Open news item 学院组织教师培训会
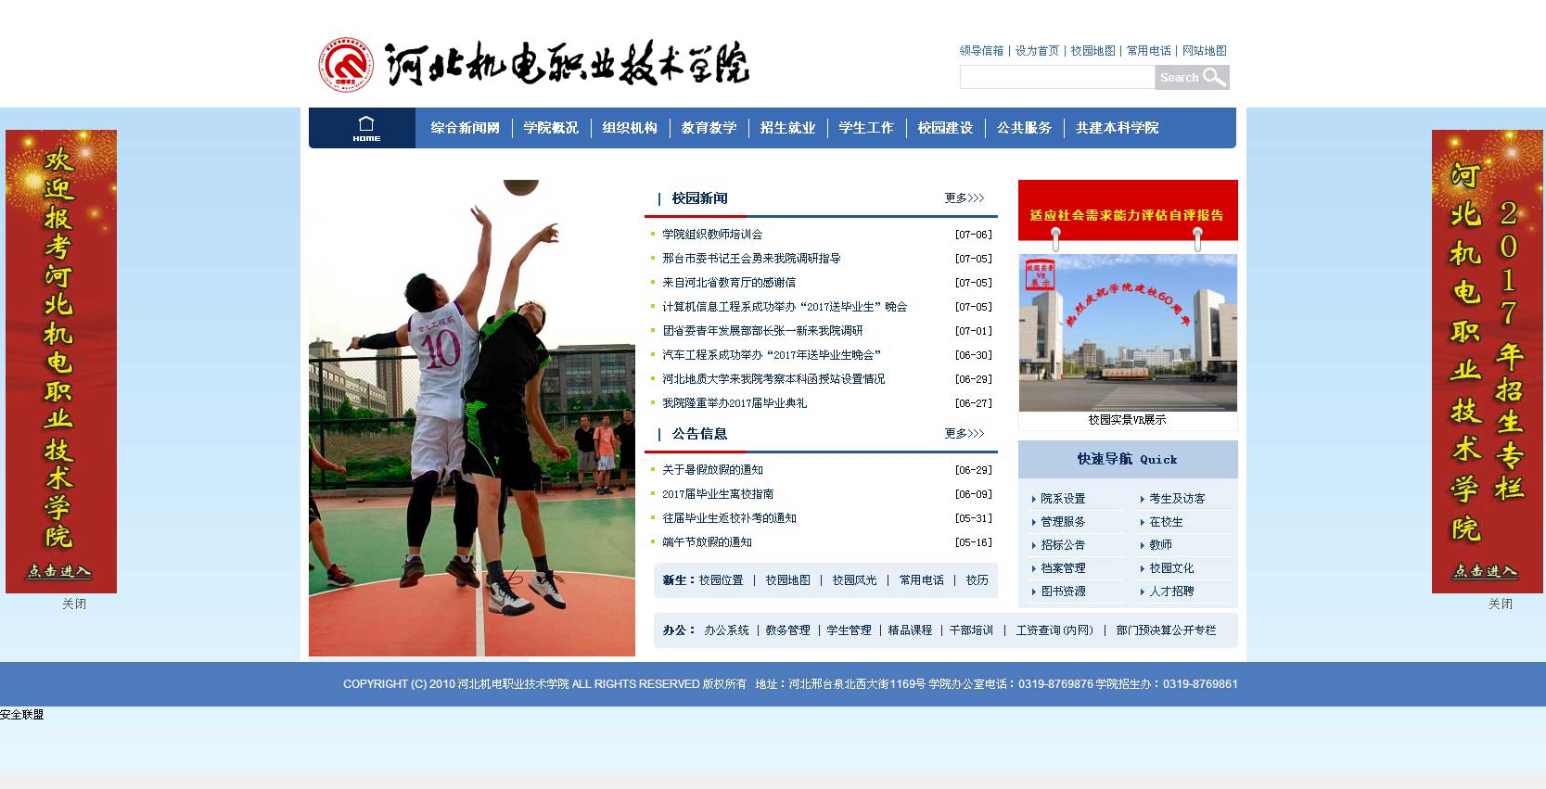Screen dimensions: 1546x789 [711, 235]
